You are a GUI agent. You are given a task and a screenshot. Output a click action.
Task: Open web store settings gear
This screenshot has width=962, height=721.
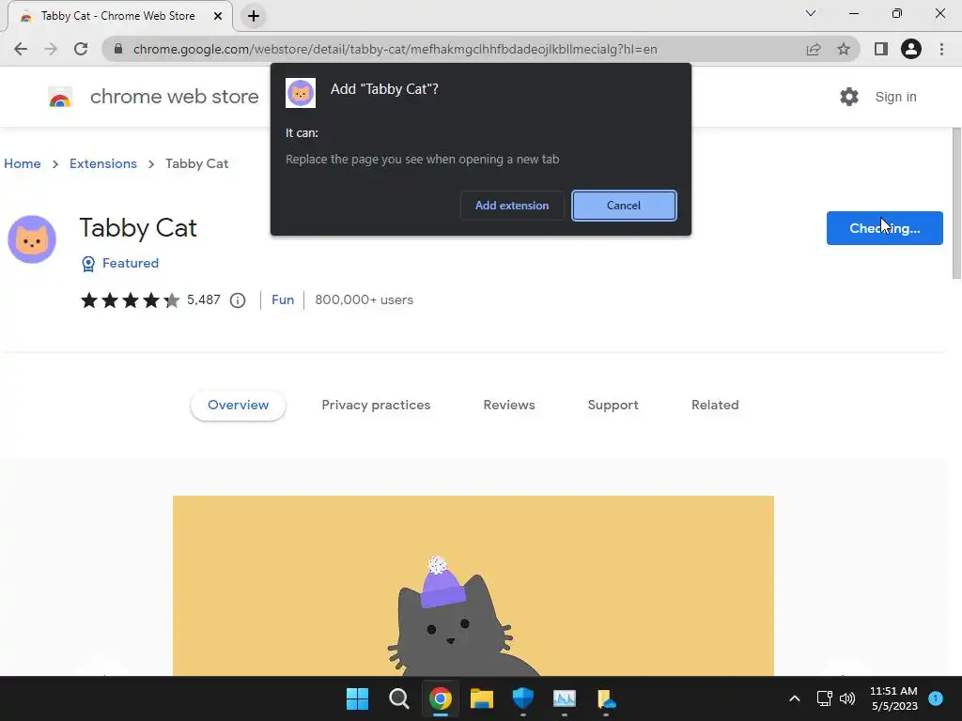point(849,97)
